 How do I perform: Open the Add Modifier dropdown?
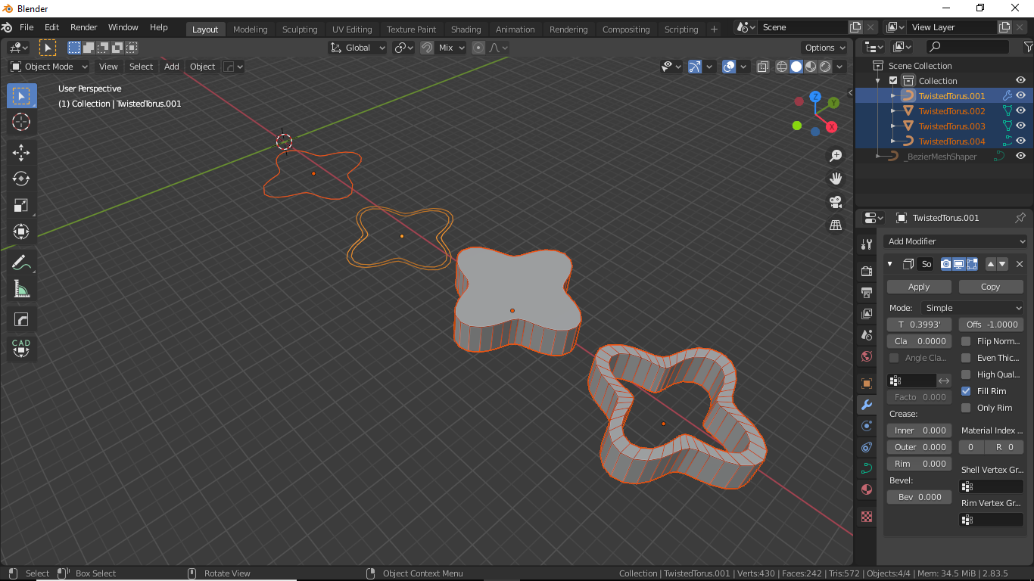pos(956,241)
